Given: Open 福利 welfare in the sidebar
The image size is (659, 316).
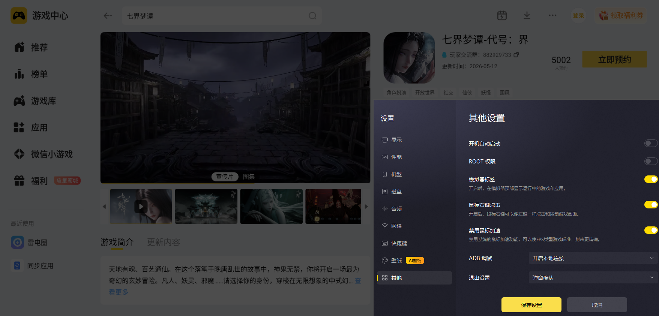Looking at the screenshot, I should pos(31,181).
